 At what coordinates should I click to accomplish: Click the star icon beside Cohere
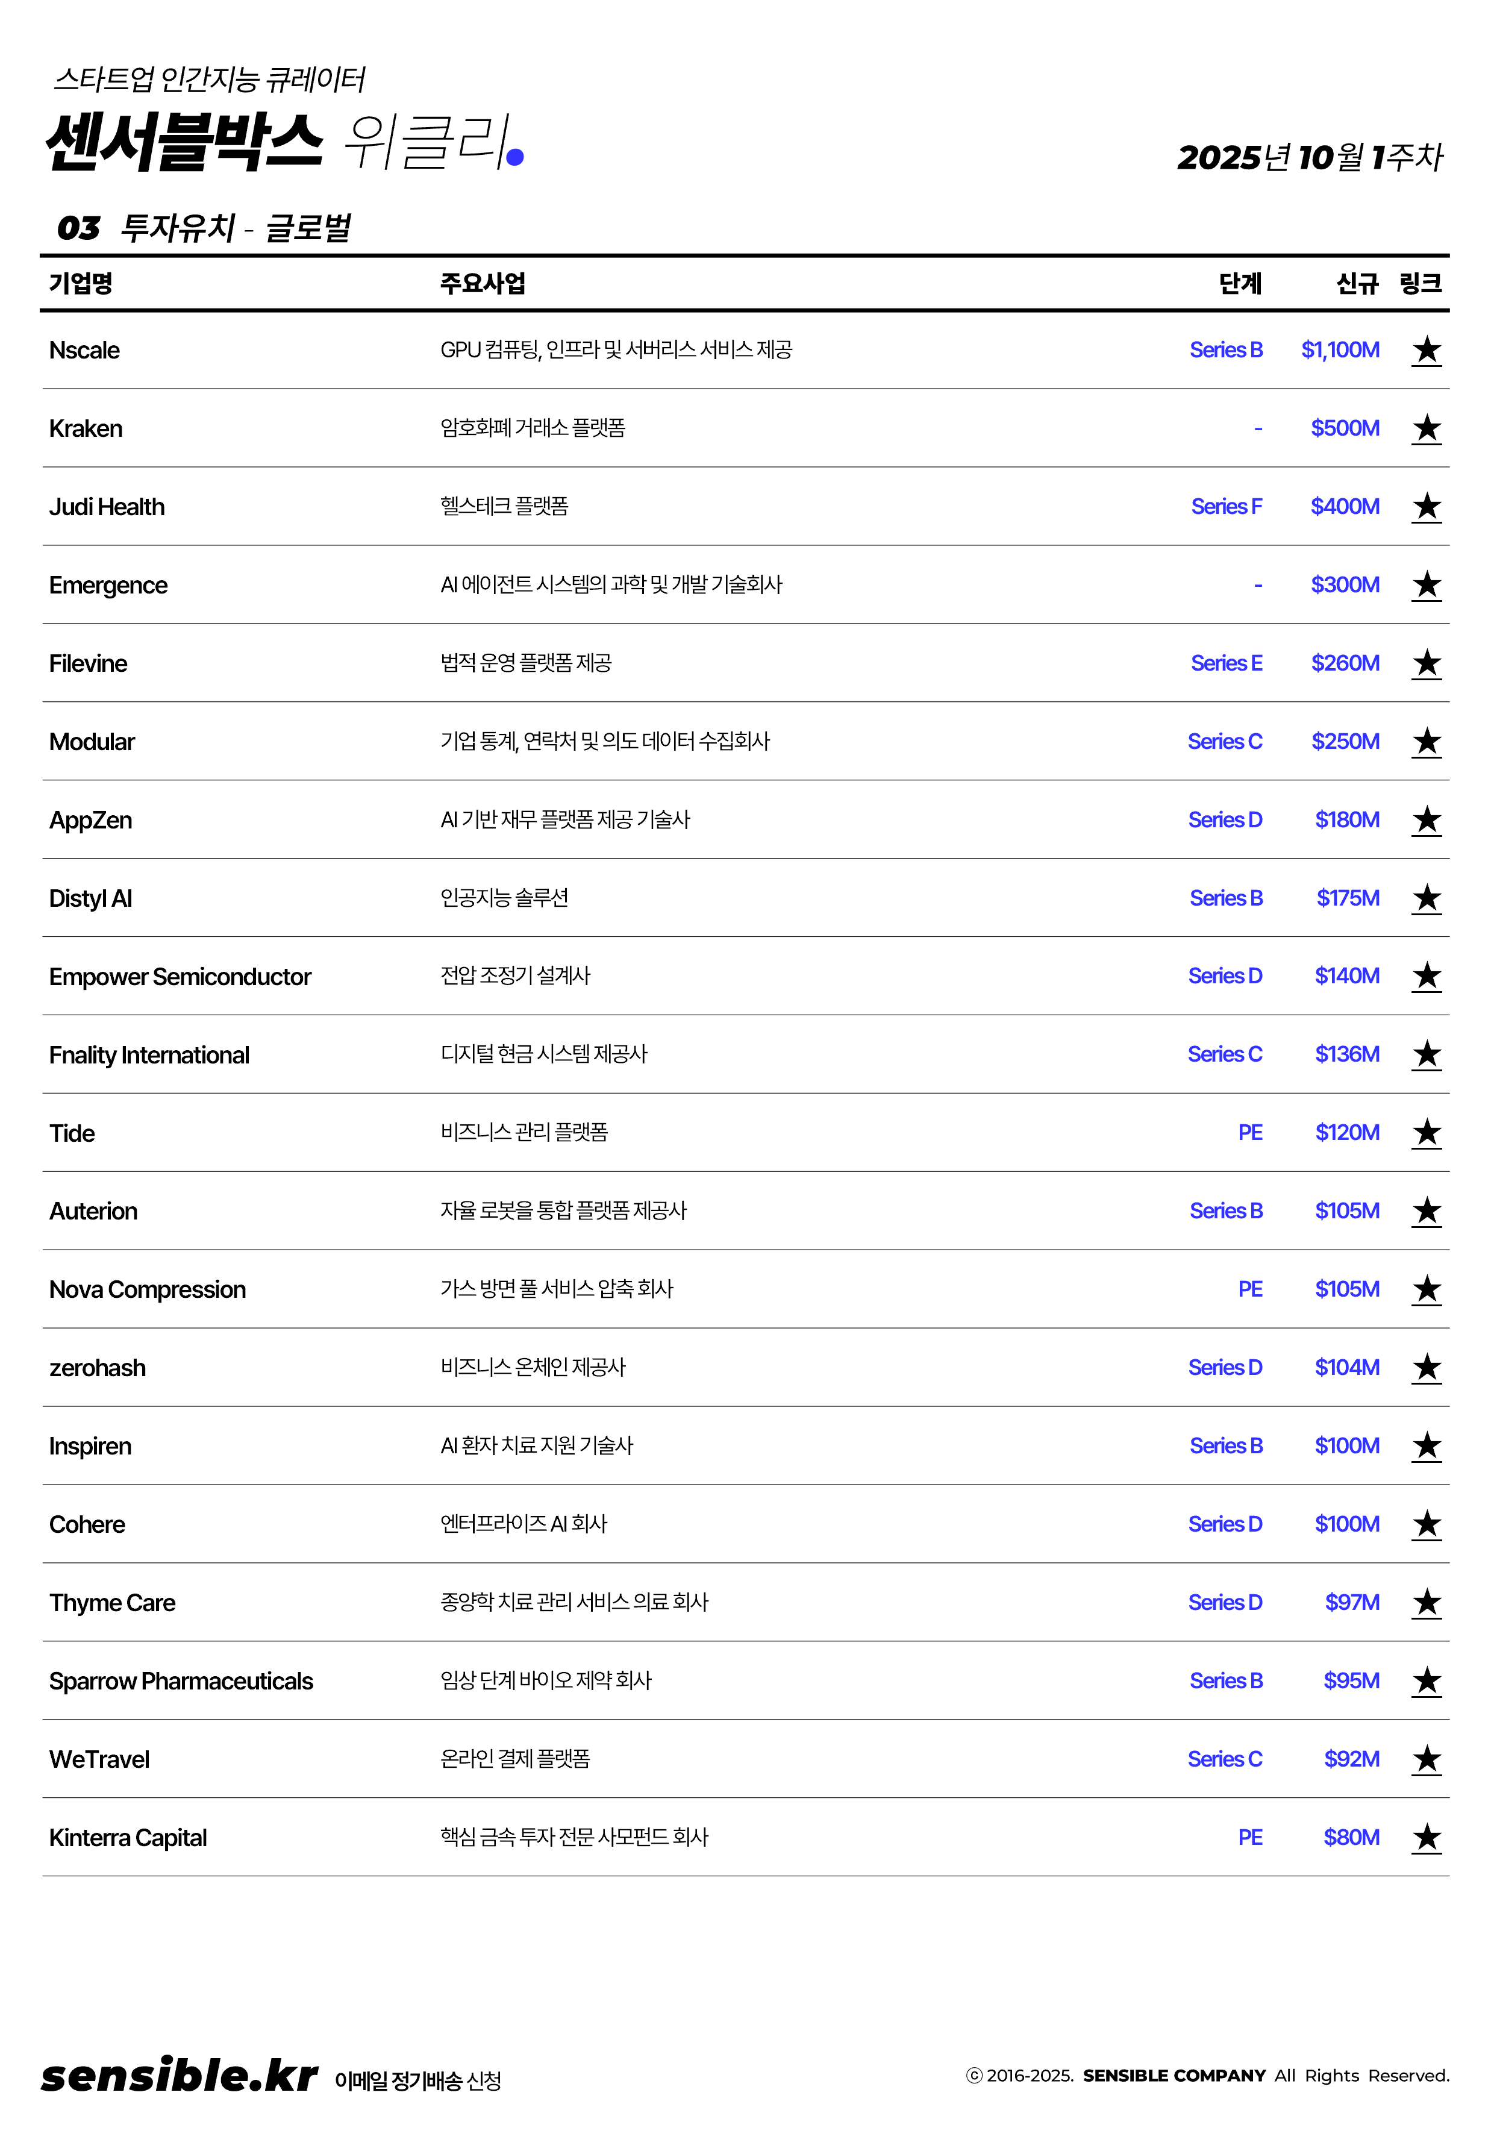(1425, 1526)
